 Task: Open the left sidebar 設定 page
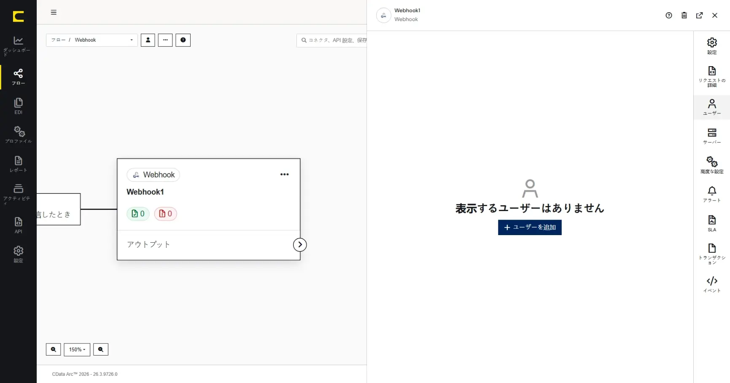(x=18, y=254)
